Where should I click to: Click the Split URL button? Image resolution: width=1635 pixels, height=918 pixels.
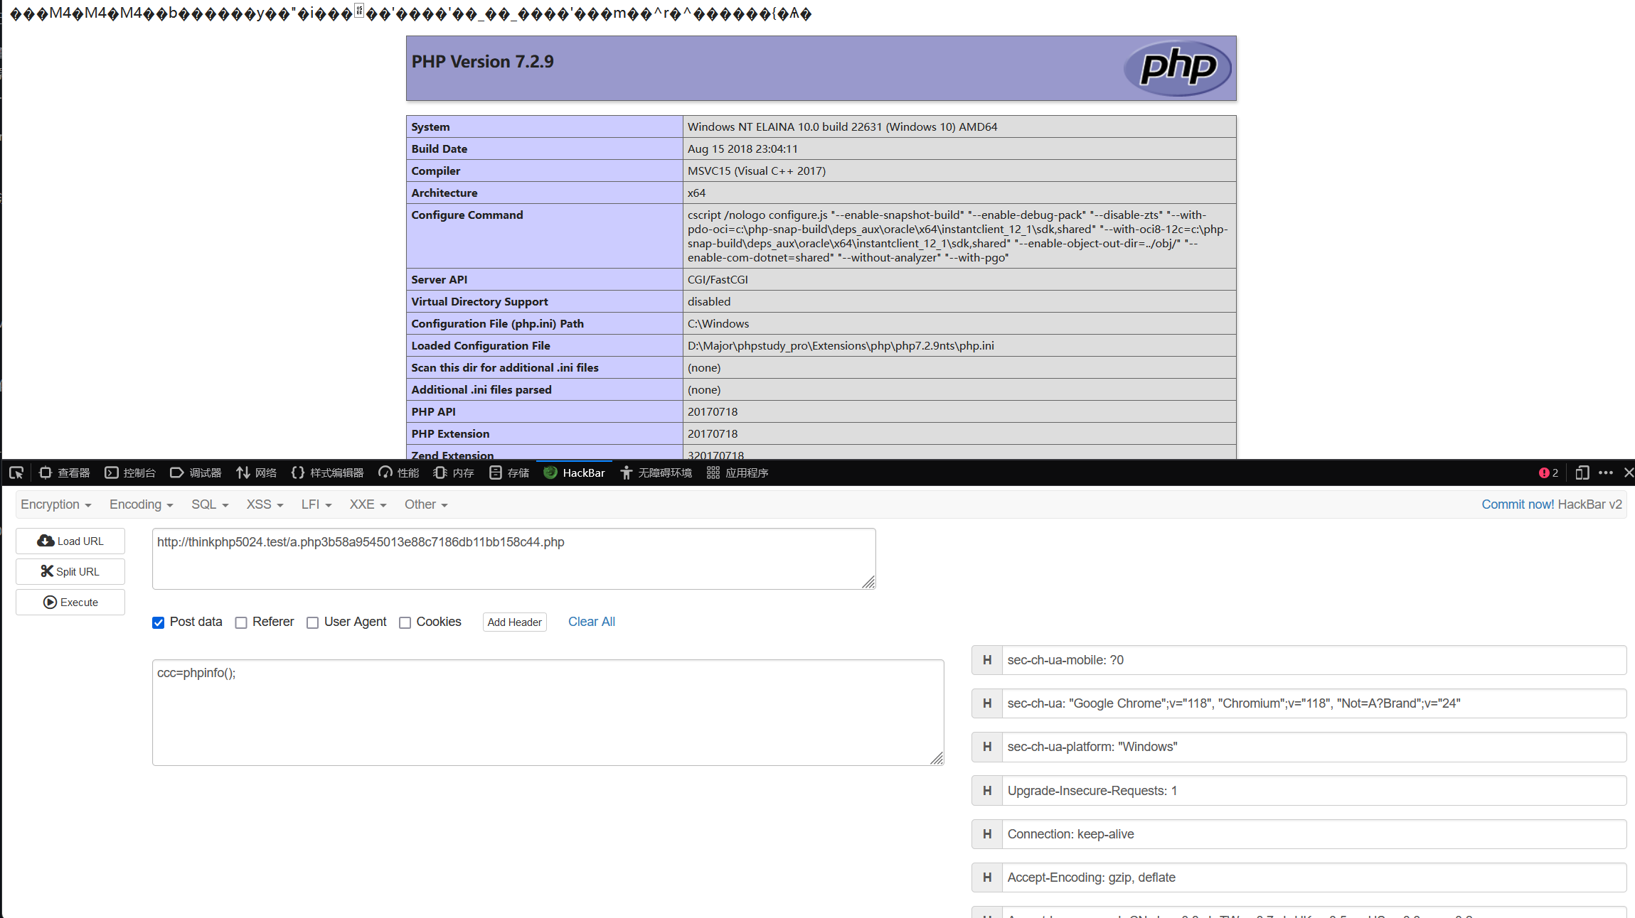tap(70, 571)
